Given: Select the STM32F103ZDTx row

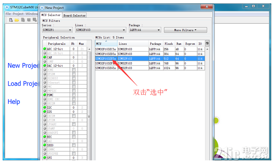Looking at the screenshot, I should 150,54.
